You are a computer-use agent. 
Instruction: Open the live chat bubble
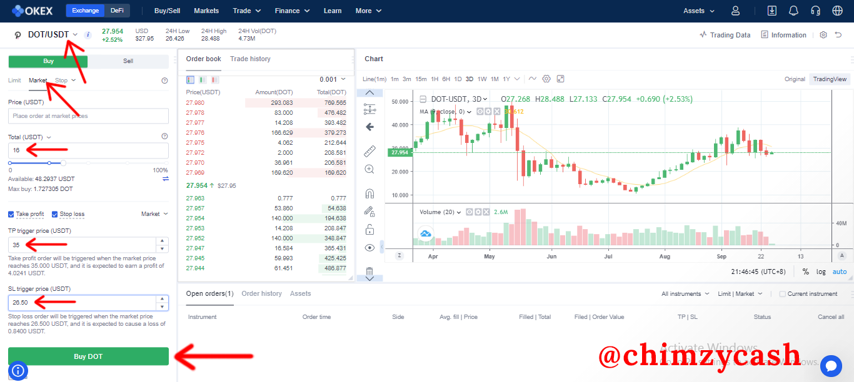coord(831,366)
